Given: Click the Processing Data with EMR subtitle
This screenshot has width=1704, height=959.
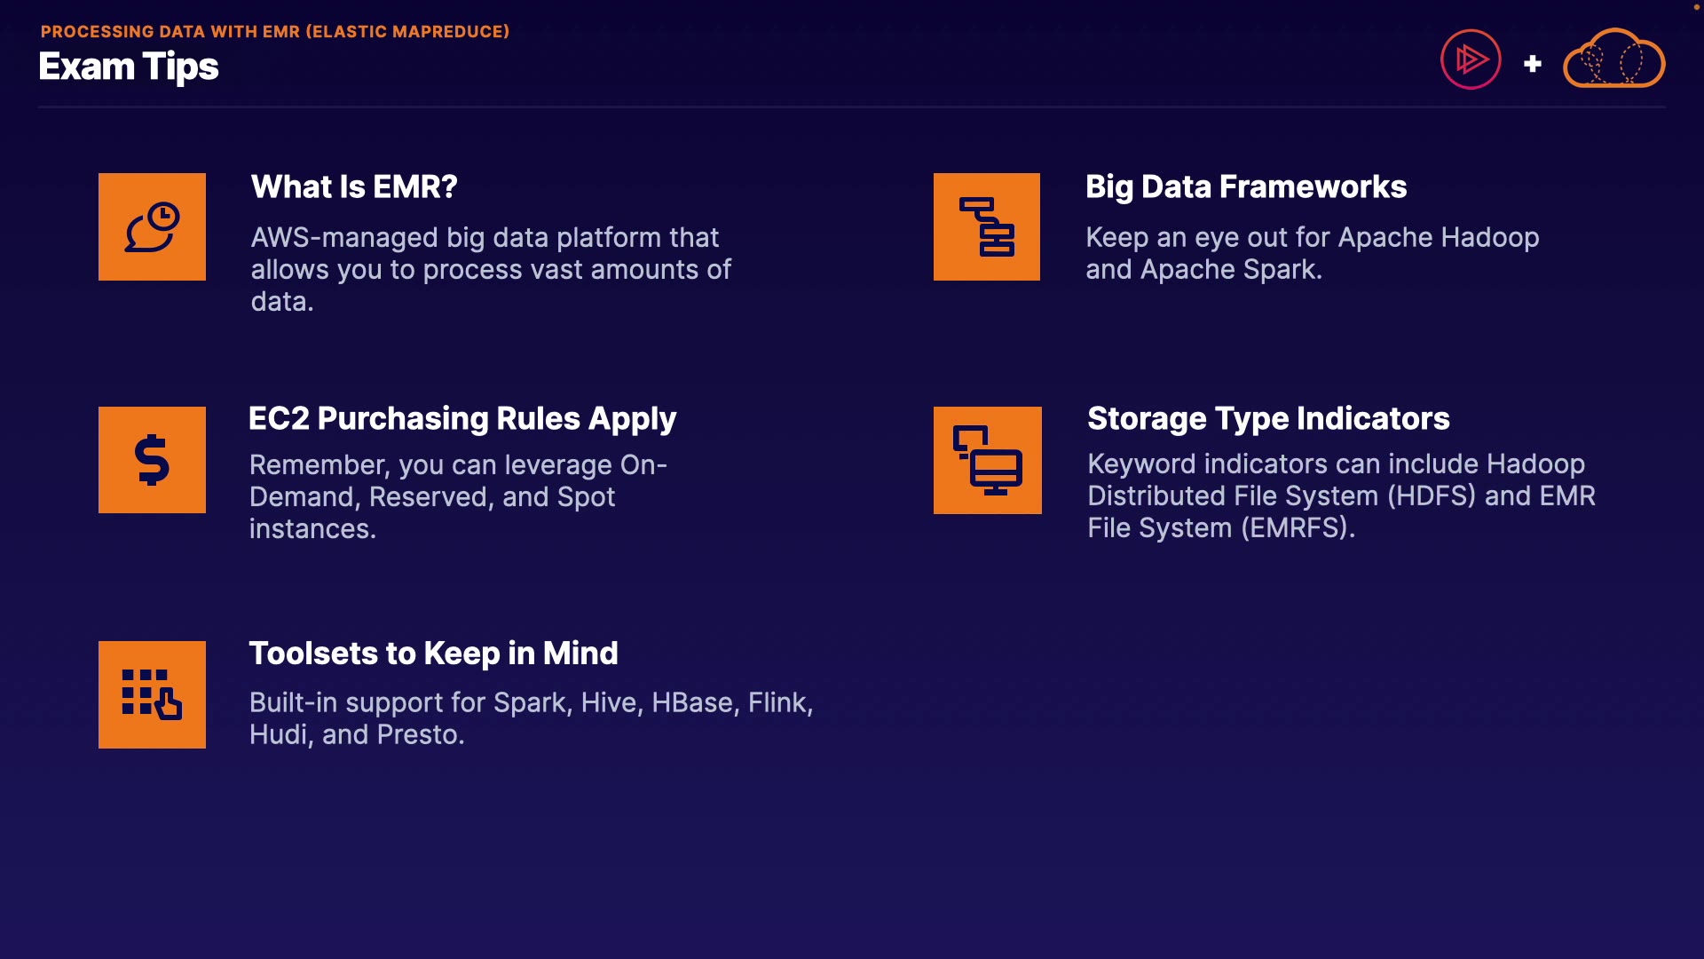Looking at the screenshot, I should coord(275,32).
